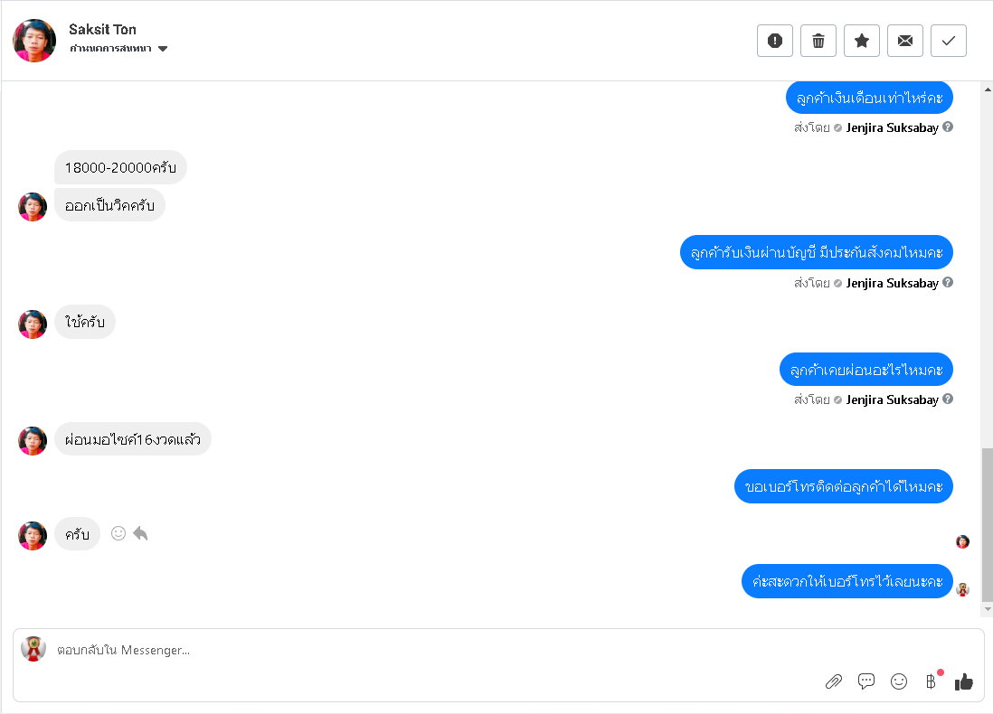This screenshot has width=993, height=714.
Task: Open the Saksit Ton profile name link
Action: pyautogui.click(x=102, y=30)
